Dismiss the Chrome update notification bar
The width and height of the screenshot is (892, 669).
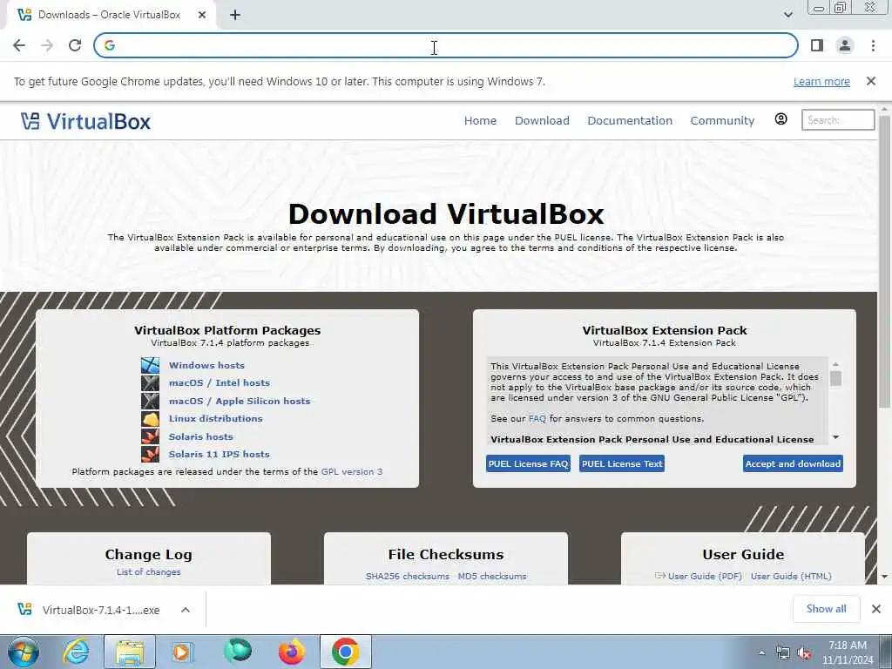(x=870, y=81)
